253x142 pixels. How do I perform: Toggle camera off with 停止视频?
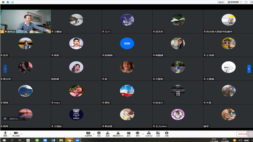(x=15, y=134)
